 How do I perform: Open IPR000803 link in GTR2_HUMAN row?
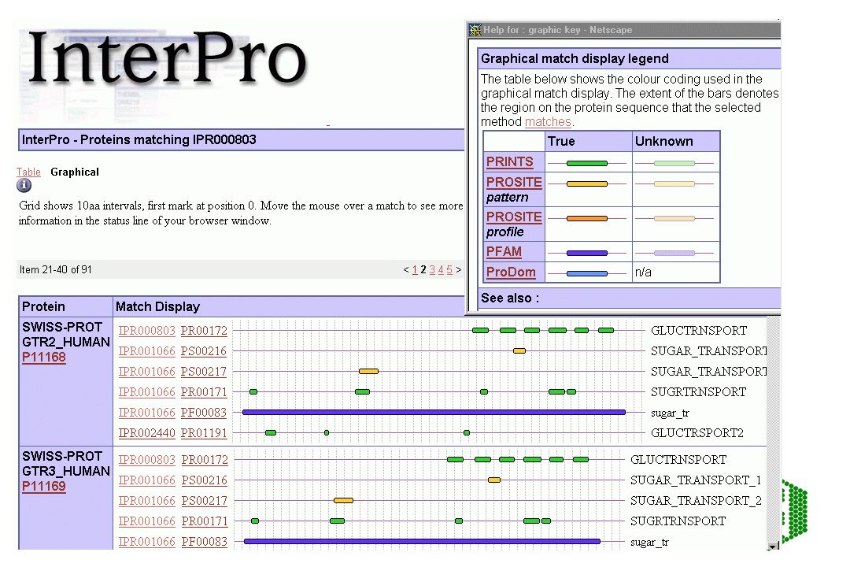[x=147, y=331]
